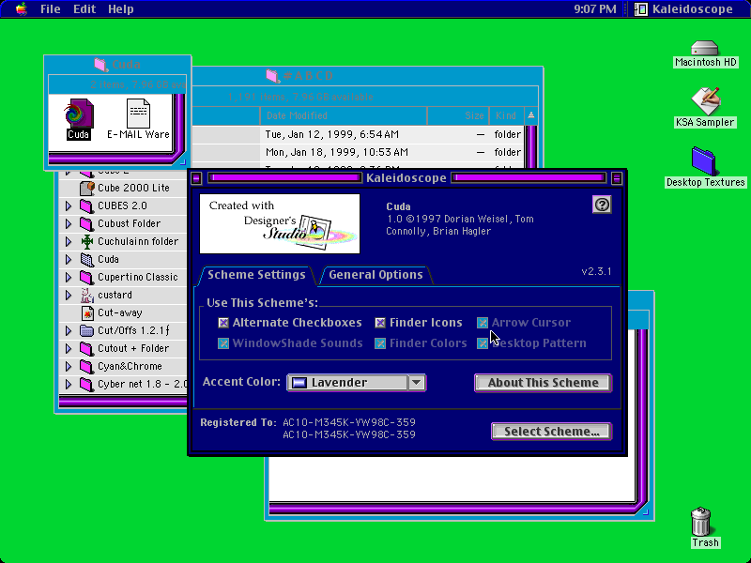The image size is (751, 563).
Task: Toggle the Finder Icons checkbox
Action: tap(380, 323)
